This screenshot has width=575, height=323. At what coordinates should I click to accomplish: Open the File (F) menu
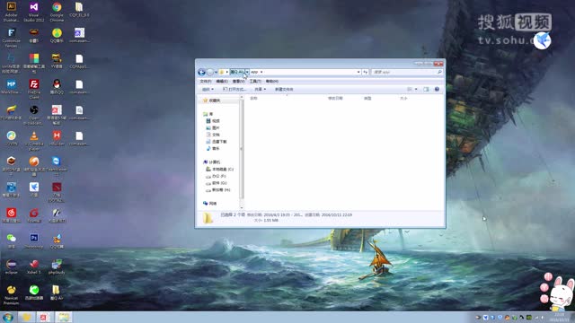click(206, 82)
